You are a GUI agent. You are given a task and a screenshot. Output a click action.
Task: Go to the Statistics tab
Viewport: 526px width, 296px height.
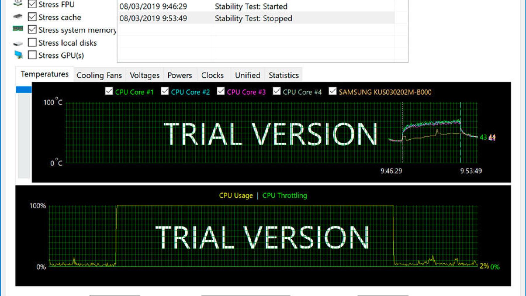[283, 75]
